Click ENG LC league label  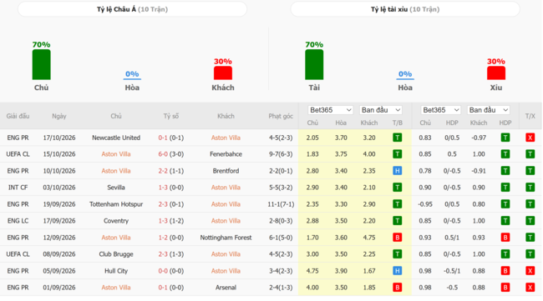18,220
